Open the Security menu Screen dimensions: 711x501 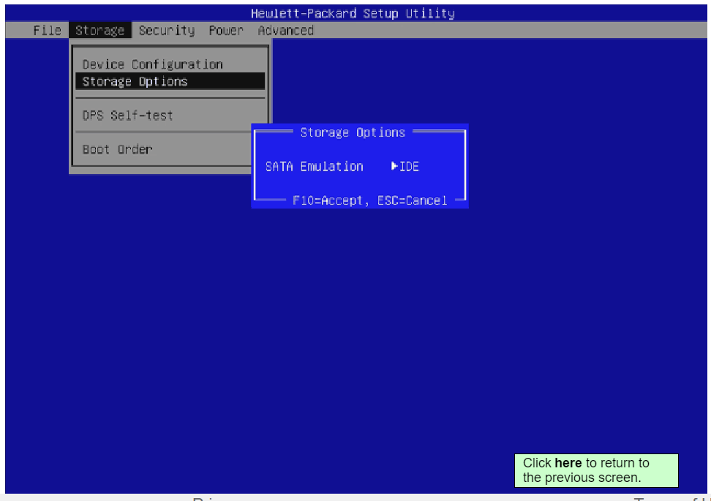(167, 31)
